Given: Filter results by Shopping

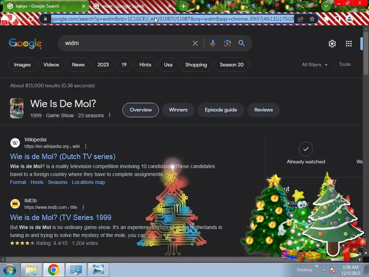Looking at the screenshot, I should pos(196,65).
